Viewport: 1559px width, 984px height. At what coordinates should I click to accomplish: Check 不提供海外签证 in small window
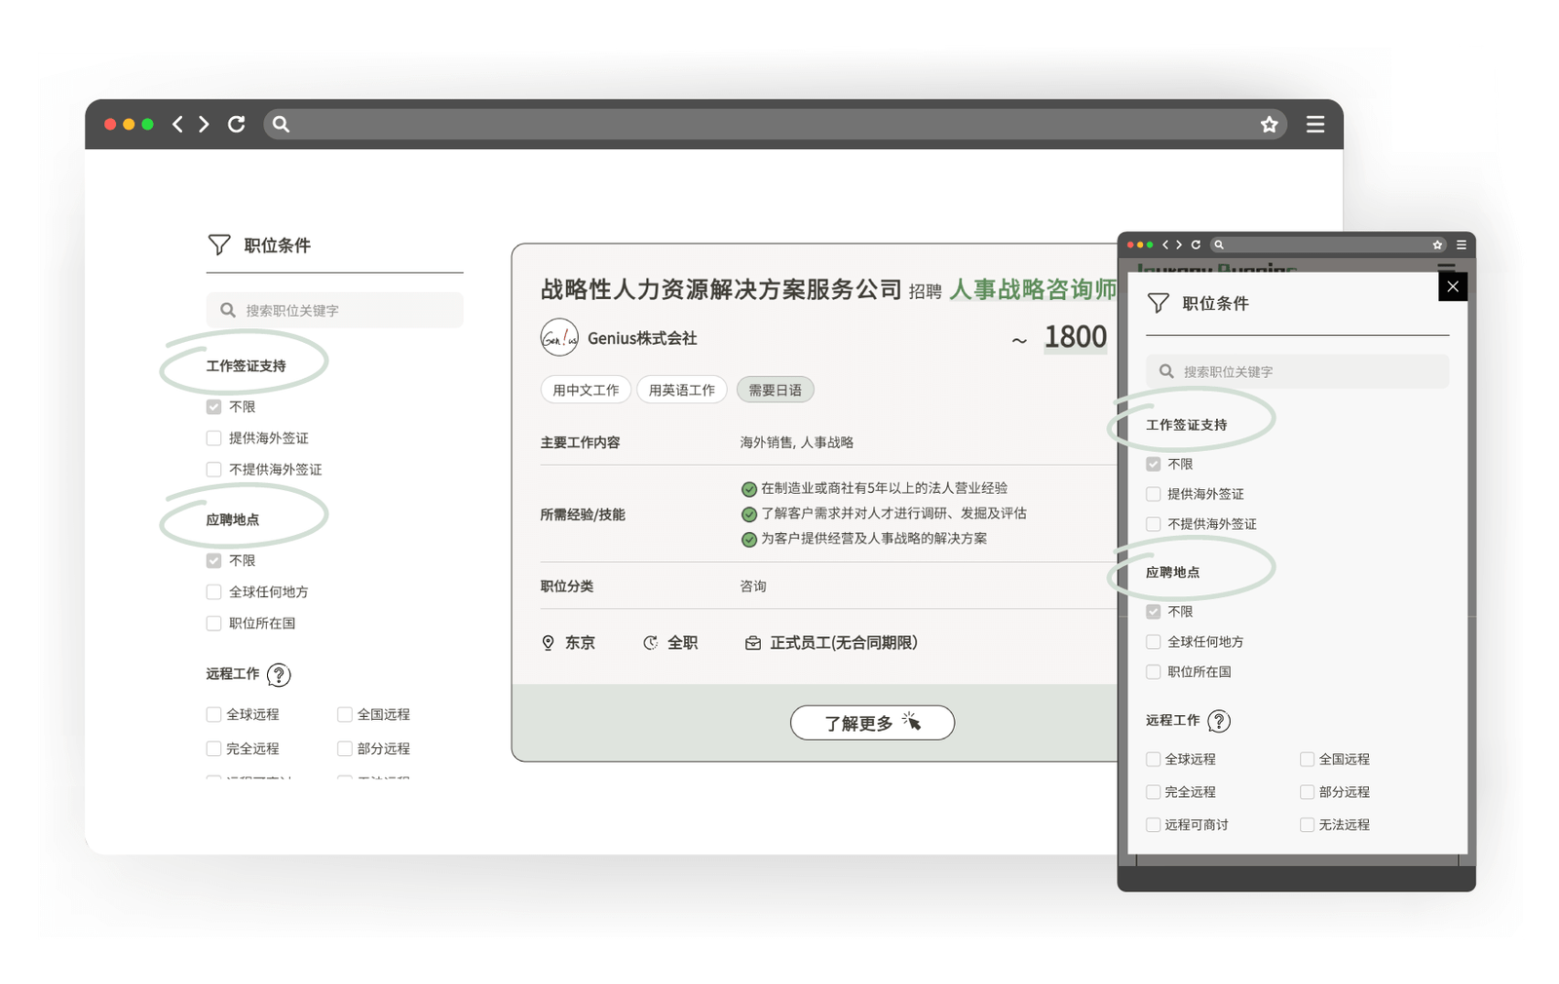[1154, 523]
